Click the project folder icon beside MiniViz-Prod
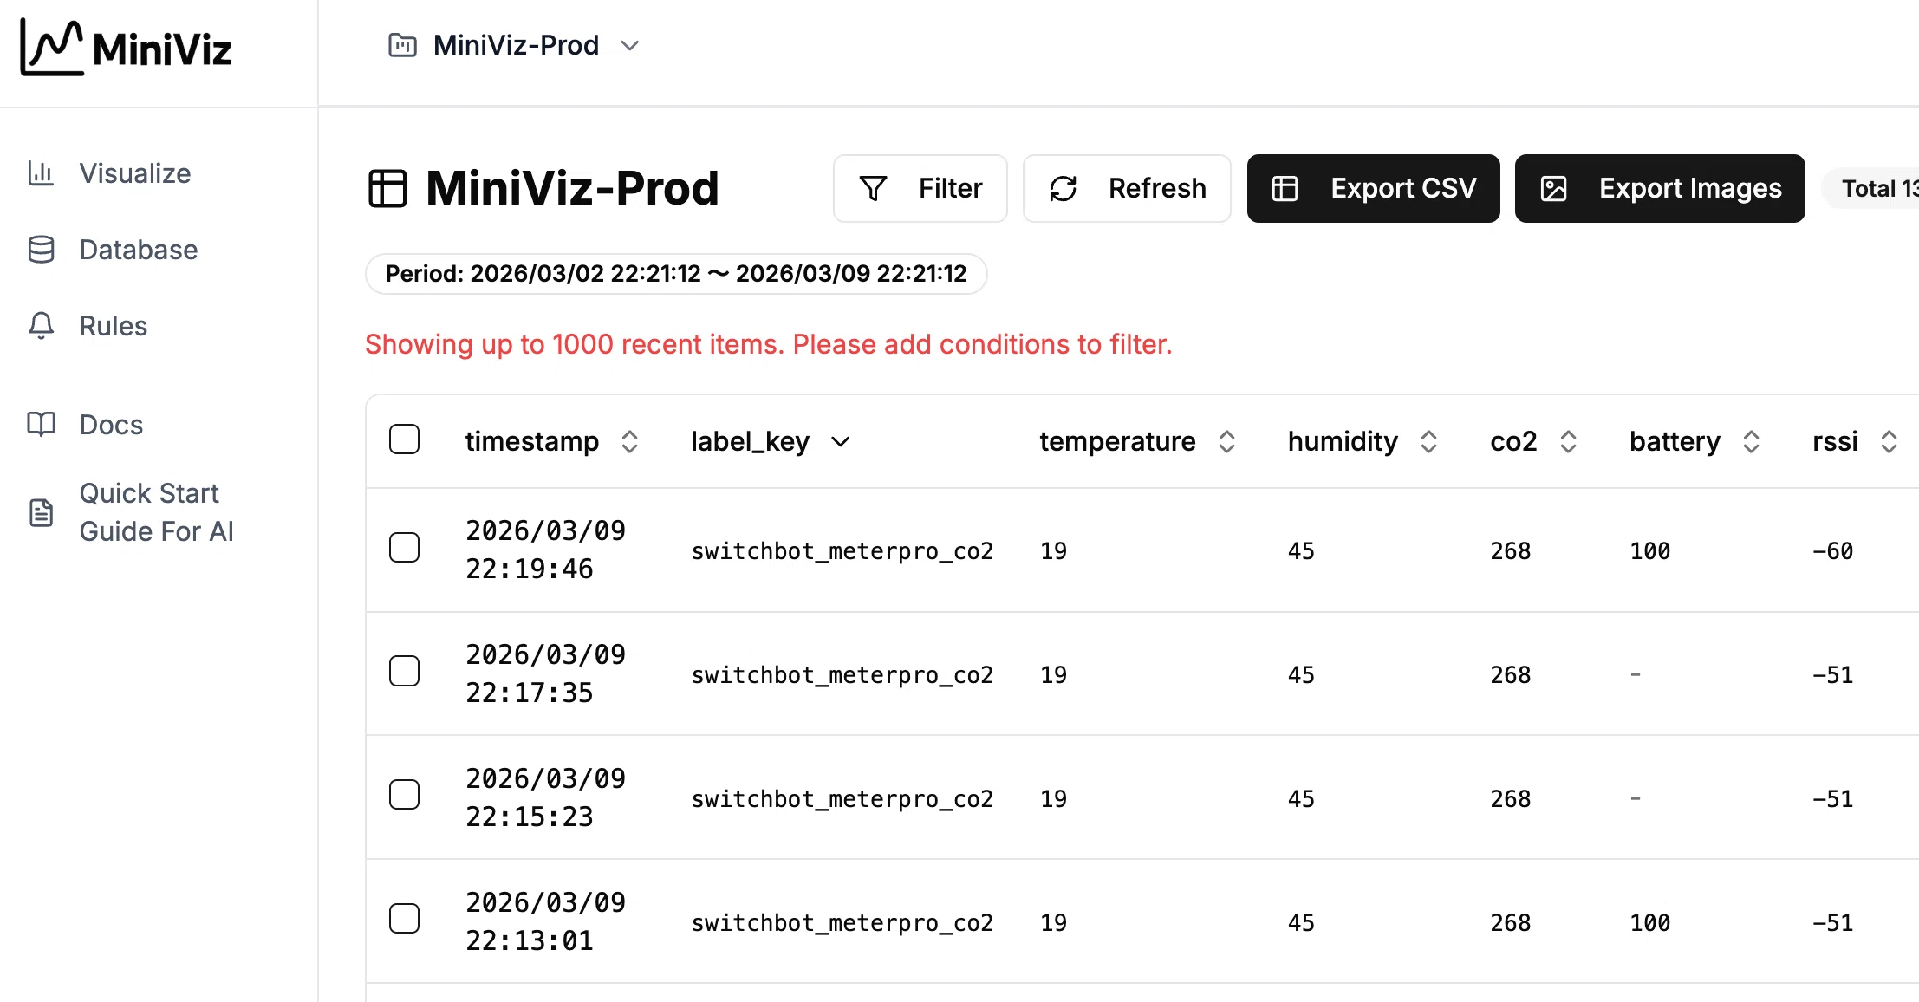 coord(402,45)
